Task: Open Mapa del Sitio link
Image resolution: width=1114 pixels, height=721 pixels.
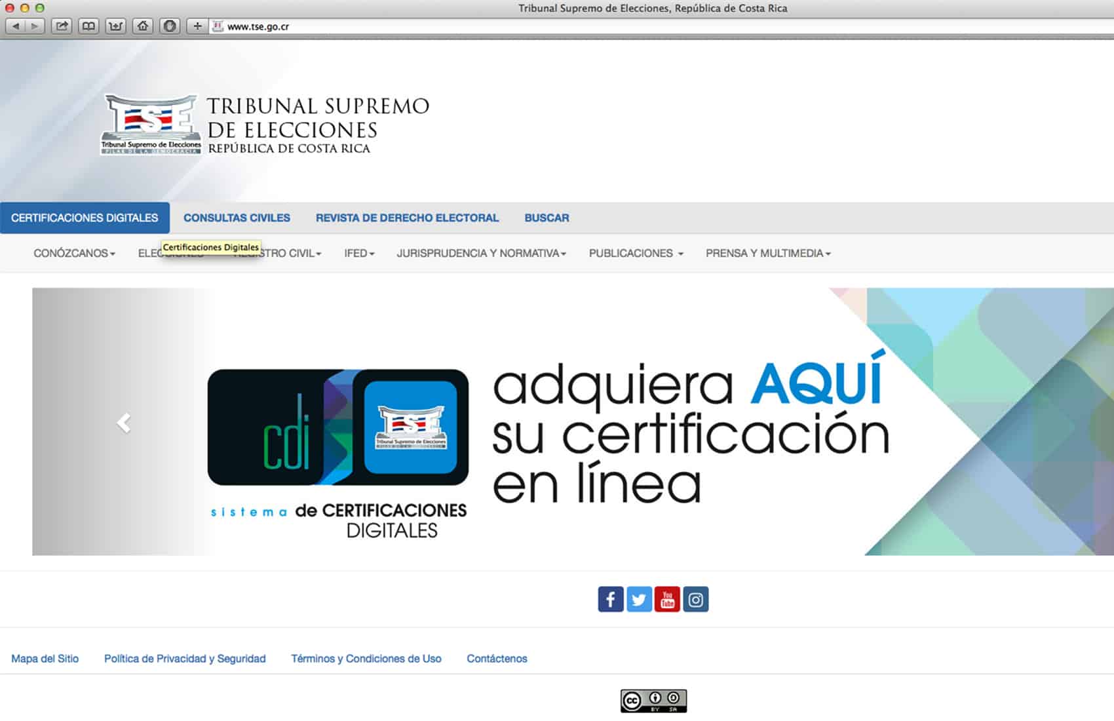Action: [x=45, y=659]
